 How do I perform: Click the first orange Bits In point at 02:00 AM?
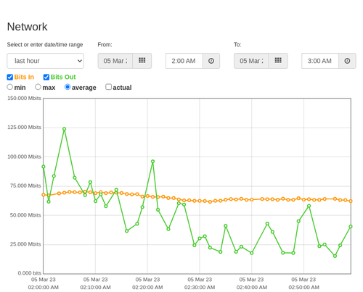coord(44,195)
